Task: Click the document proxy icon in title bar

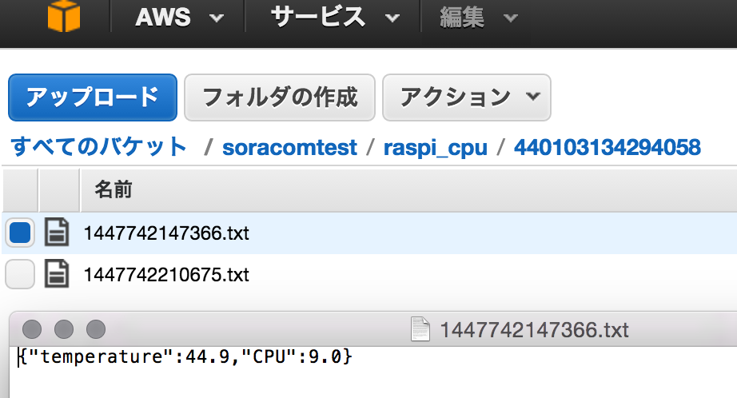Action: 420,329
